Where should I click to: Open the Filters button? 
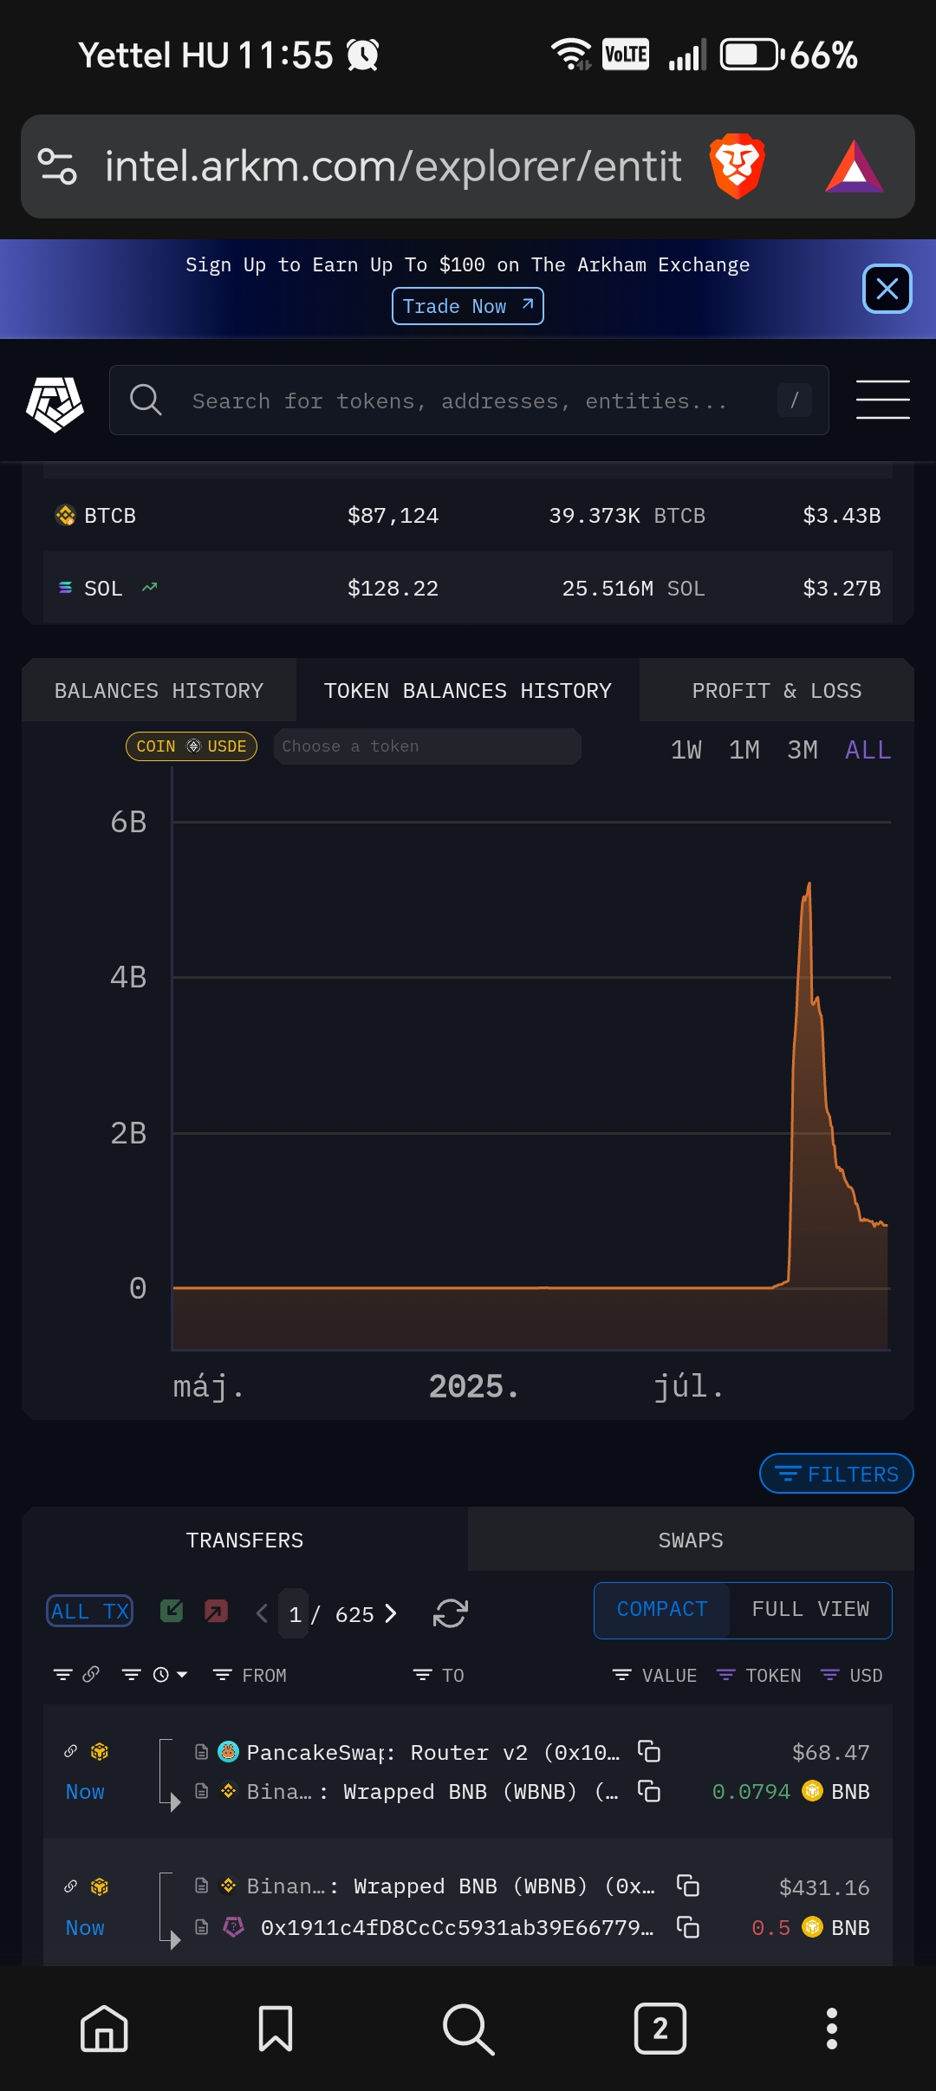click(x=836, y=1474)
